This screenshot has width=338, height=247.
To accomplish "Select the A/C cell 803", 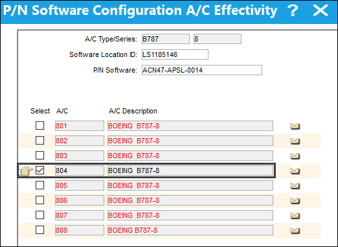I will (80, 156).
